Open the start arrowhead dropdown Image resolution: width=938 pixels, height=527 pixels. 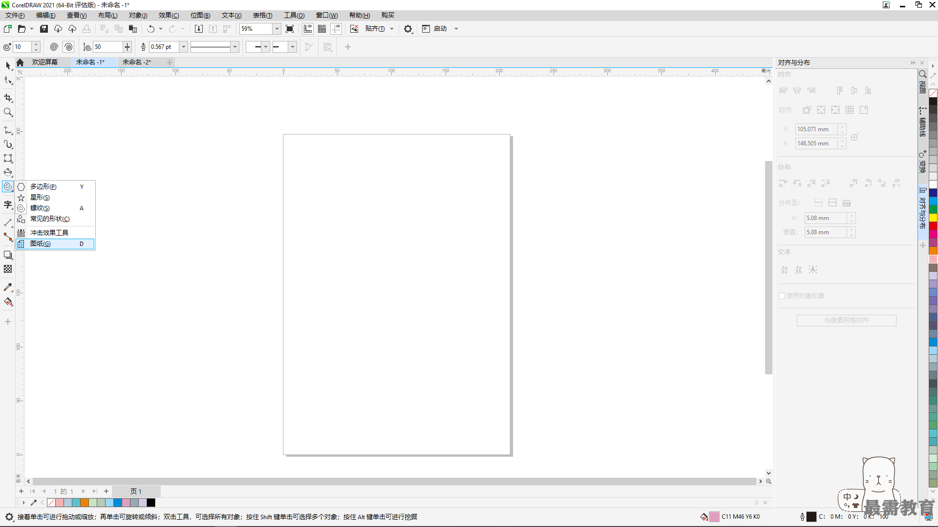click(x=265, y=47)
